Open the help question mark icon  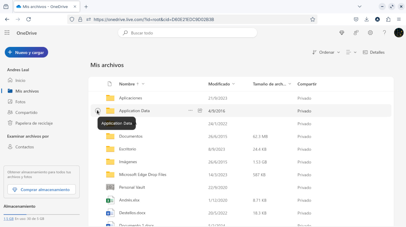click(384, 33)
